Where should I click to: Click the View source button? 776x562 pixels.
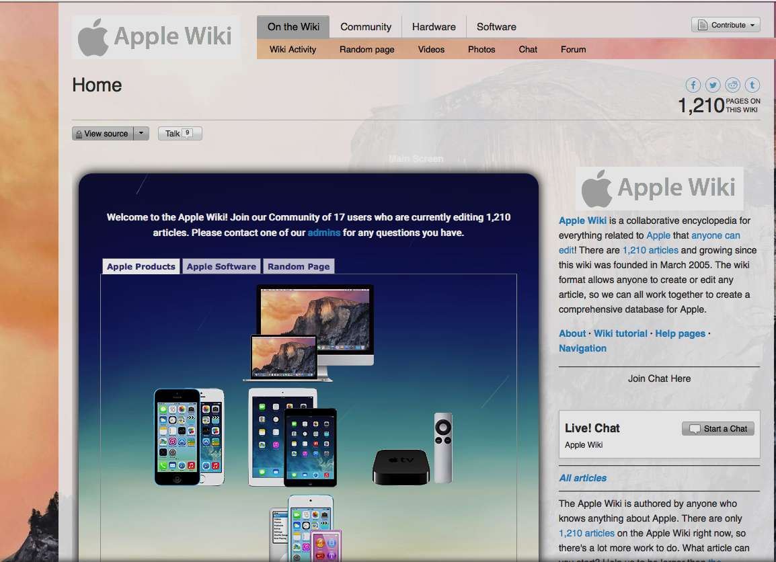pyautogui.click(x=103, y=134)
